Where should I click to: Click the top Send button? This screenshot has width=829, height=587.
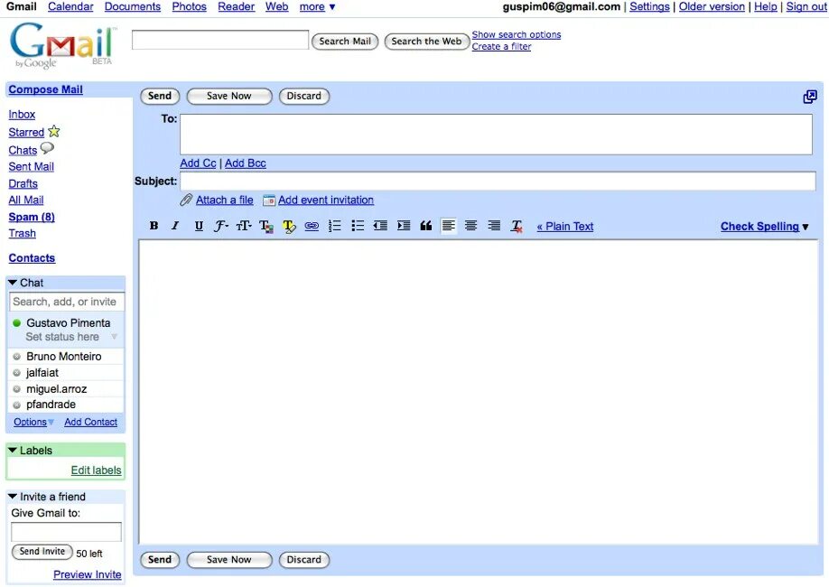[x=160, y=97]
